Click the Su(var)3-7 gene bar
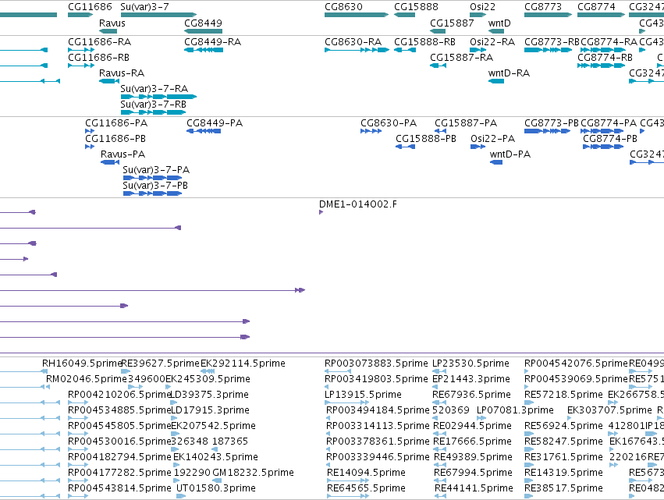664x500 pixels. click(x=158, y=15)
